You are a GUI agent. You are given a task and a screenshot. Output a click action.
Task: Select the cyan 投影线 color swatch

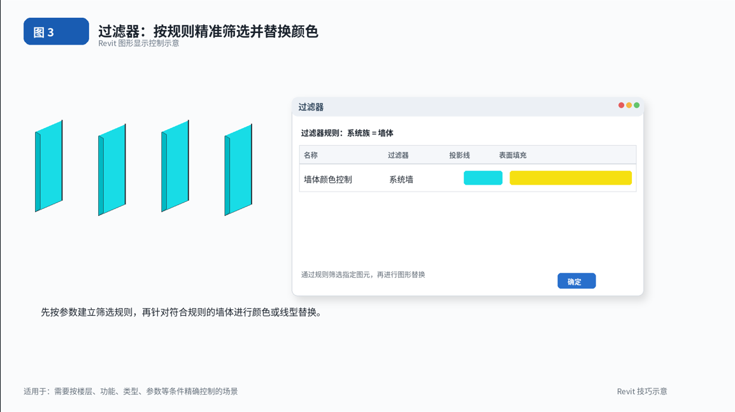click(483, 178)
